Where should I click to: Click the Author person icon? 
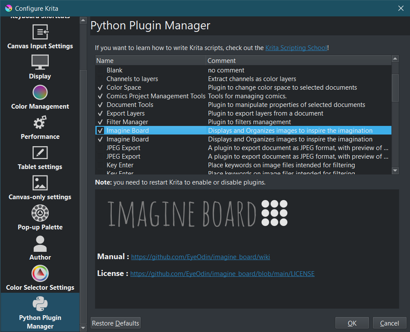40,243
